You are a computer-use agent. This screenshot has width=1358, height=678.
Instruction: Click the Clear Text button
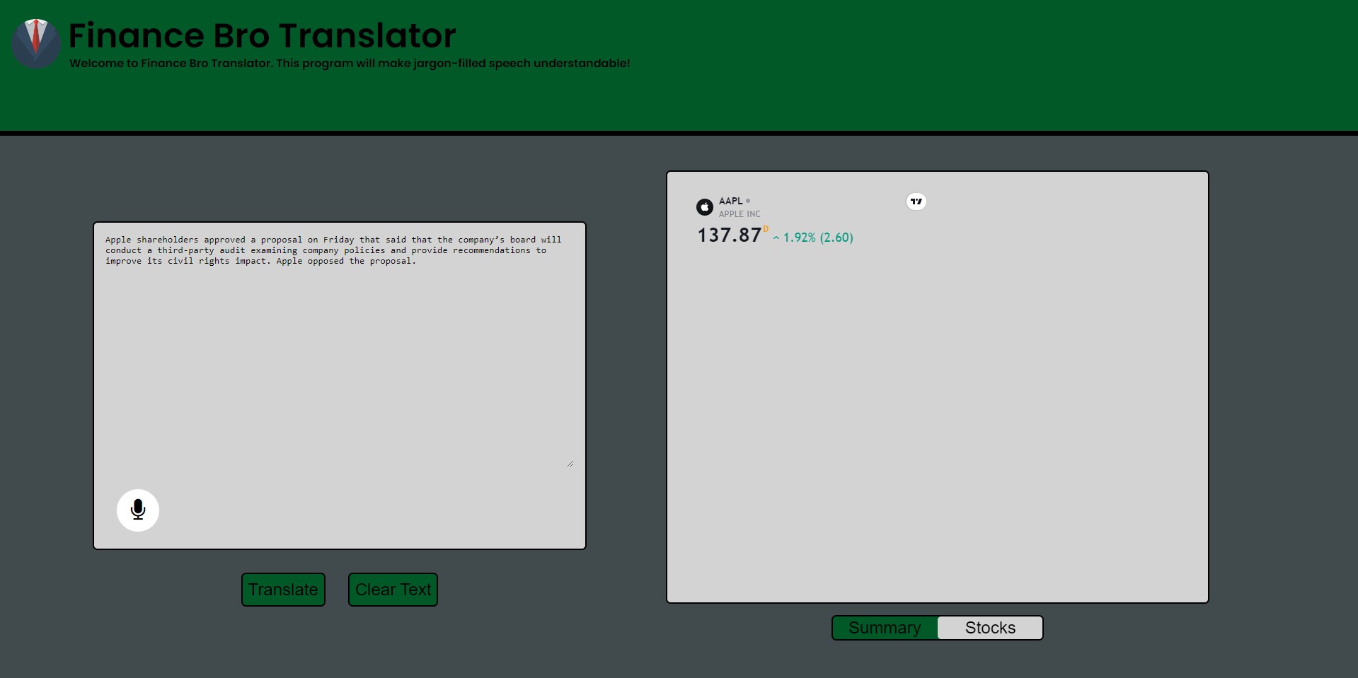[393, 590]
